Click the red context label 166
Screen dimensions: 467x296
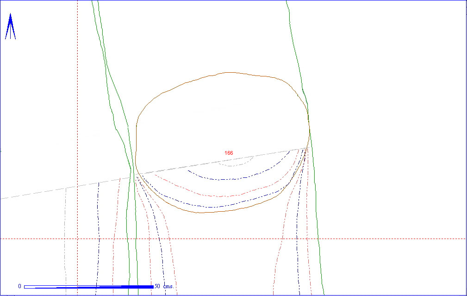[229, 153]
